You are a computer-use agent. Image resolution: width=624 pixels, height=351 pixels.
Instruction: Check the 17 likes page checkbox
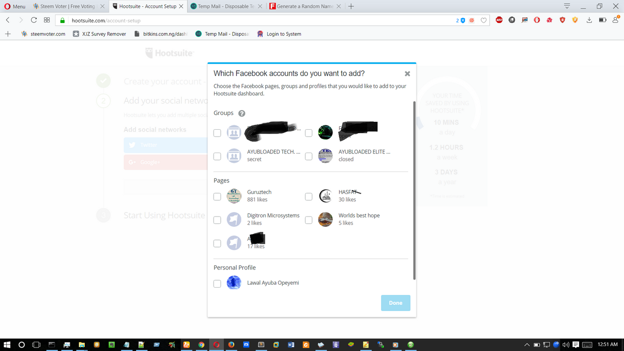(217, 243)
